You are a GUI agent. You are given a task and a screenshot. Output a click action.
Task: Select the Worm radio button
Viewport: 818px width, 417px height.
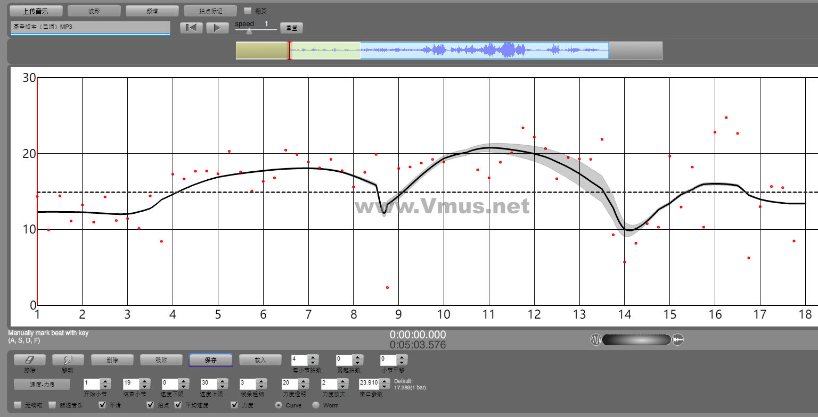(x=316, y=405)
